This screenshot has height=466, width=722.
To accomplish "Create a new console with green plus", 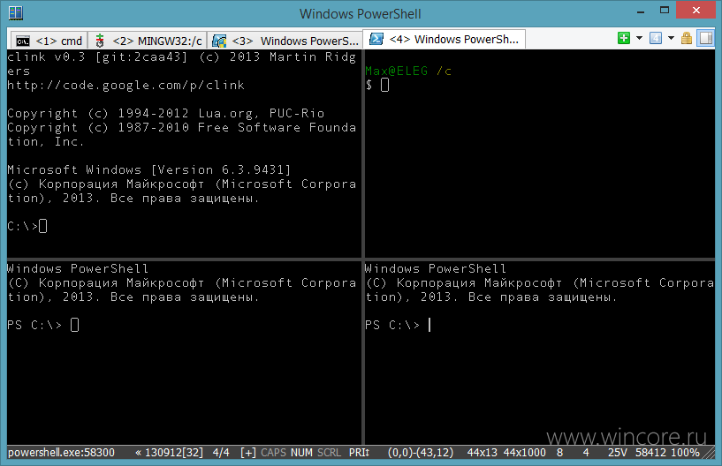I will pos(624,38).
